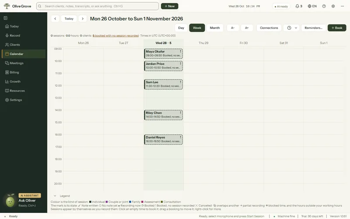Select Fri 30 day header
The width and height of the screenshot is (350, 219).
[x=244, y=43]
